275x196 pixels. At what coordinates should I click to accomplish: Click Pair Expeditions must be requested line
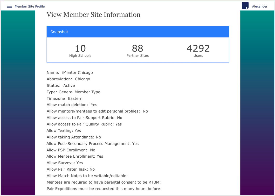(x=104, y=189)
